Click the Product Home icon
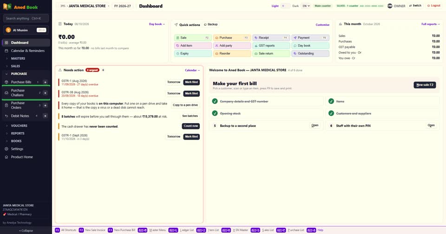This screenshot has height=234, width=446. [x=6, y=157]
